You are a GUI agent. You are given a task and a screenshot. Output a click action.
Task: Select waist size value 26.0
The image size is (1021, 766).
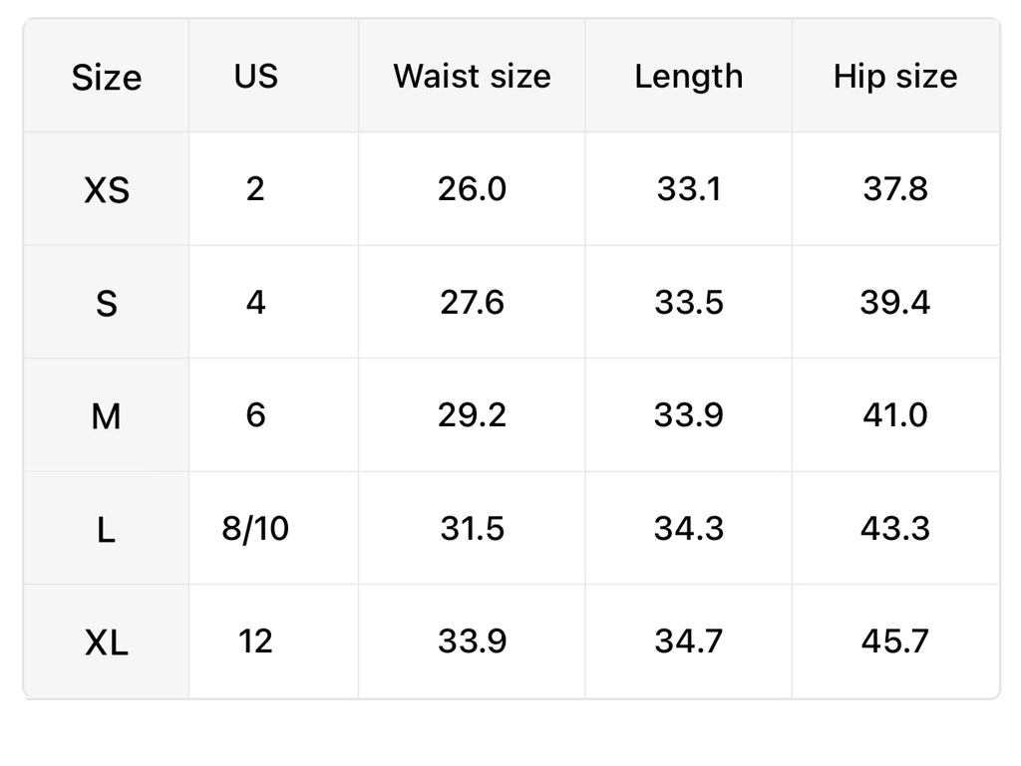point(472,188)
